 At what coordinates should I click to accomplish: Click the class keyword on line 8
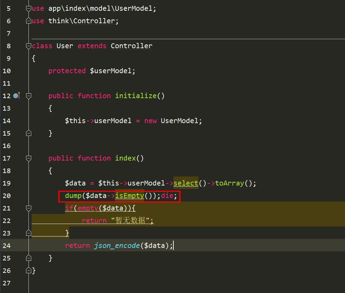(x=42, y=46)
